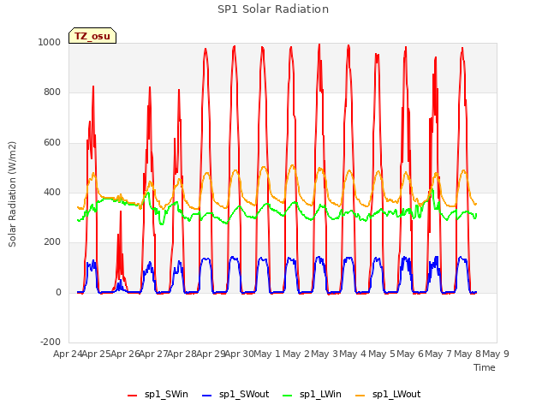This screenshot has height=411, width=548.
Task: Click the Time axis label
Action: point(485,367)
